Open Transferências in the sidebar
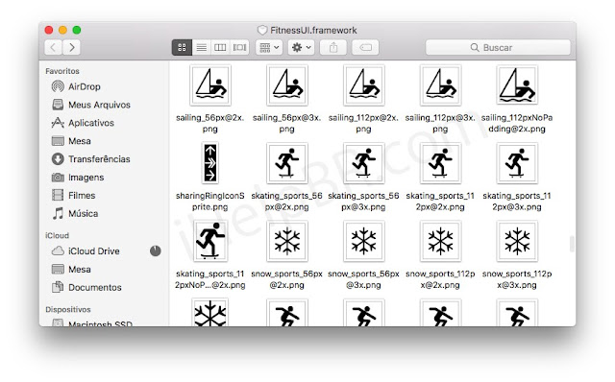 (90, 159)
